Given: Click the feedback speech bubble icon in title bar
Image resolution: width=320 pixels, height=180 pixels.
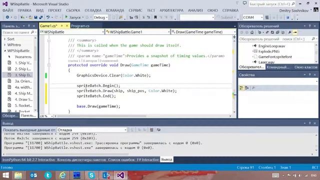Looking at the screenshot, I should [x=244, y=3].
